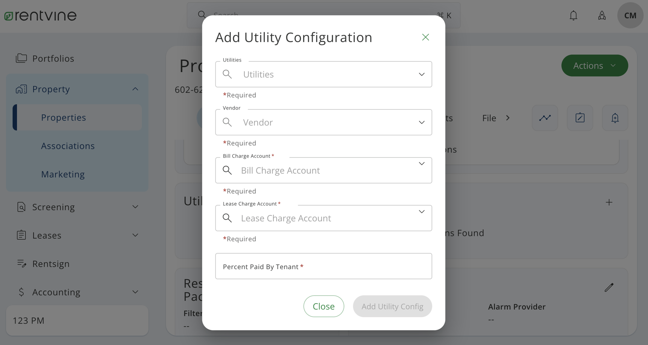This screenshot has width=648, height=345.
Task: Click the rocket launch icon in the header
Action: pos(602,15)
